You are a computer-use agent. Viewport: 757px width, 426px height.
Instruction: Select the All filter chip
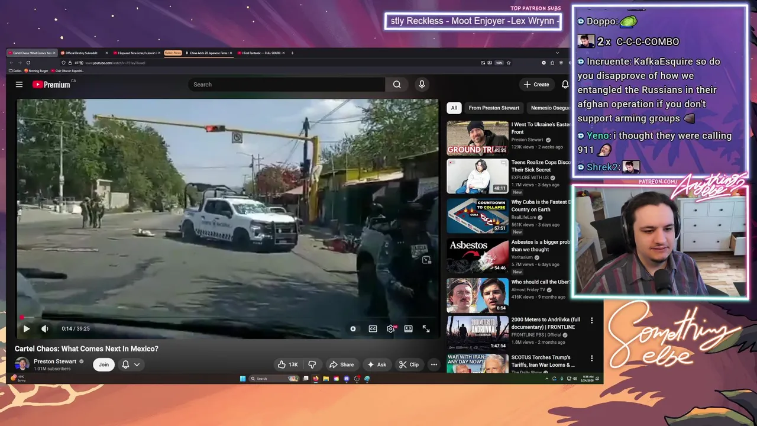click(454, 108)
